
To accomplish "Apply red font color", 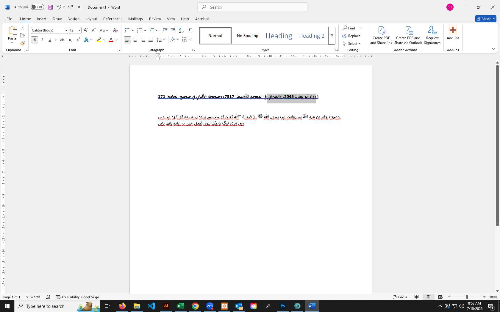I will tap(111, 40).
